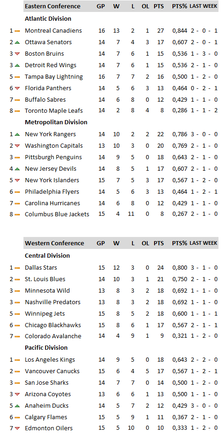Click the Metropolitan Division heading
This screenshot has height=433, width=224.
pyautogui.click(x=56, y=122)
